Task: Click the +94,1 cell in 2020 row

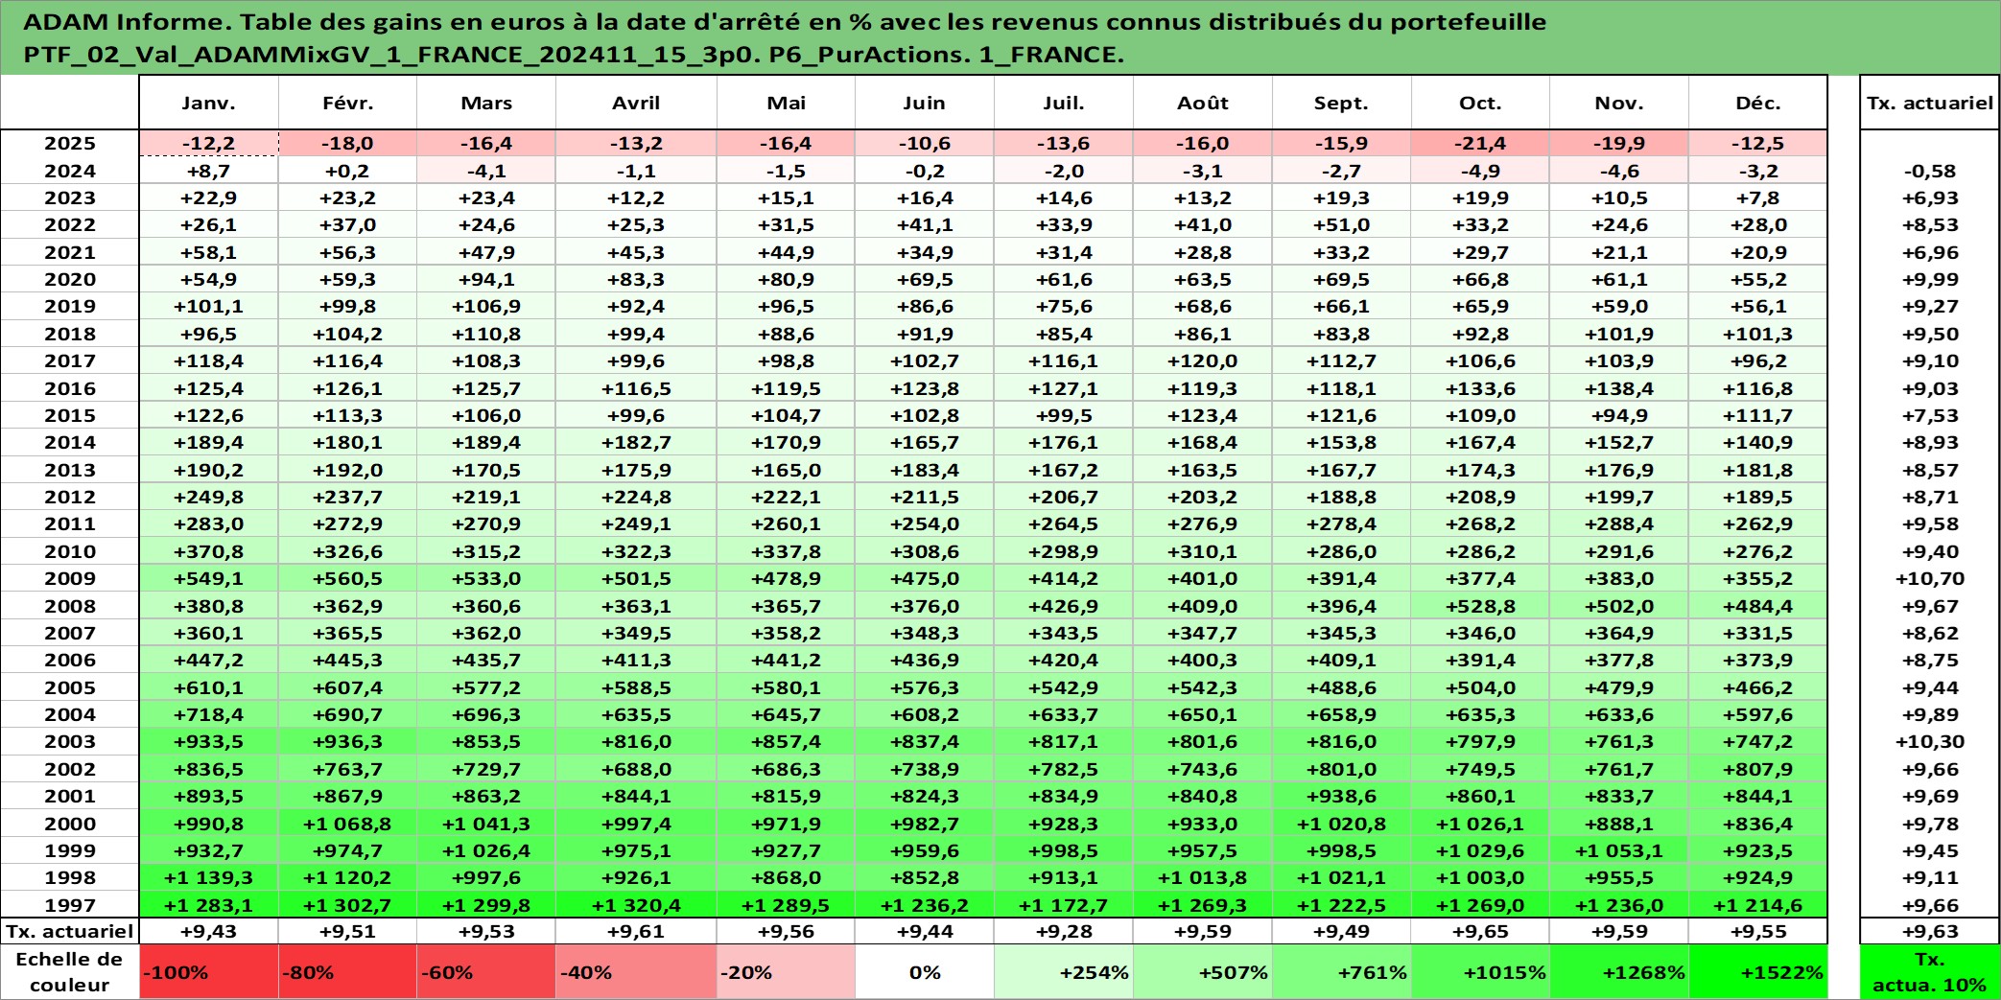Action: pyautogui.click(x=486, y=279)
